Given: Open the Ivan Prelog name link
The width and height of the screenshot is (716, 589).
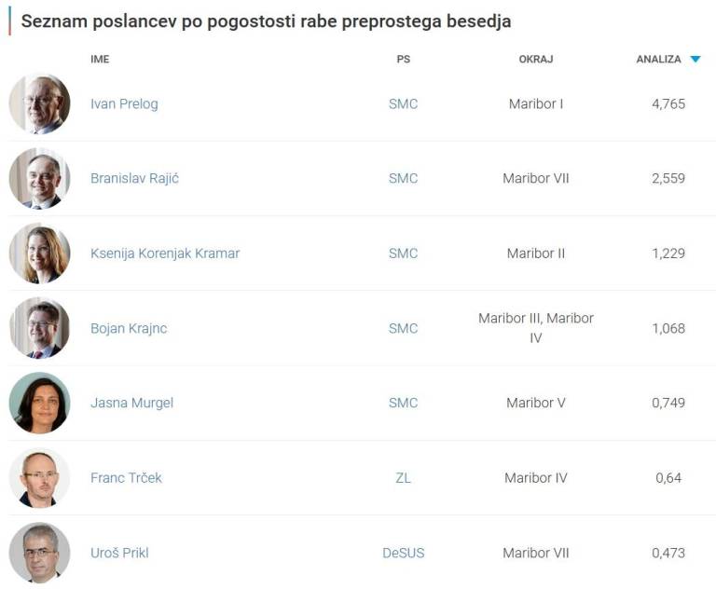Looking at the screenshot, I should click(124, 103).
